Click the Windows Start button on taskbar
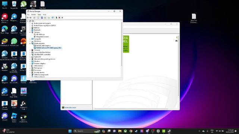 click(x=70, y=131)
